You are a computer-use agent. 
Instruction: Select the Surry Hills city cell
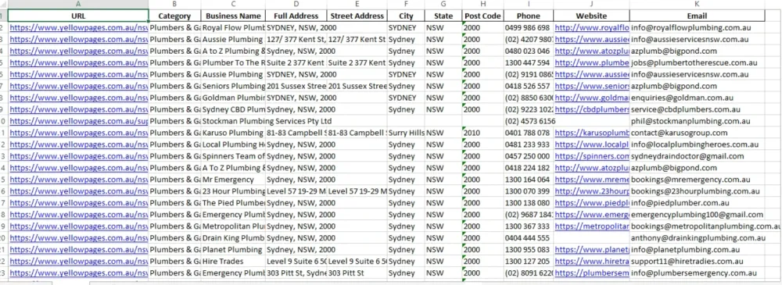pos(406,133)
